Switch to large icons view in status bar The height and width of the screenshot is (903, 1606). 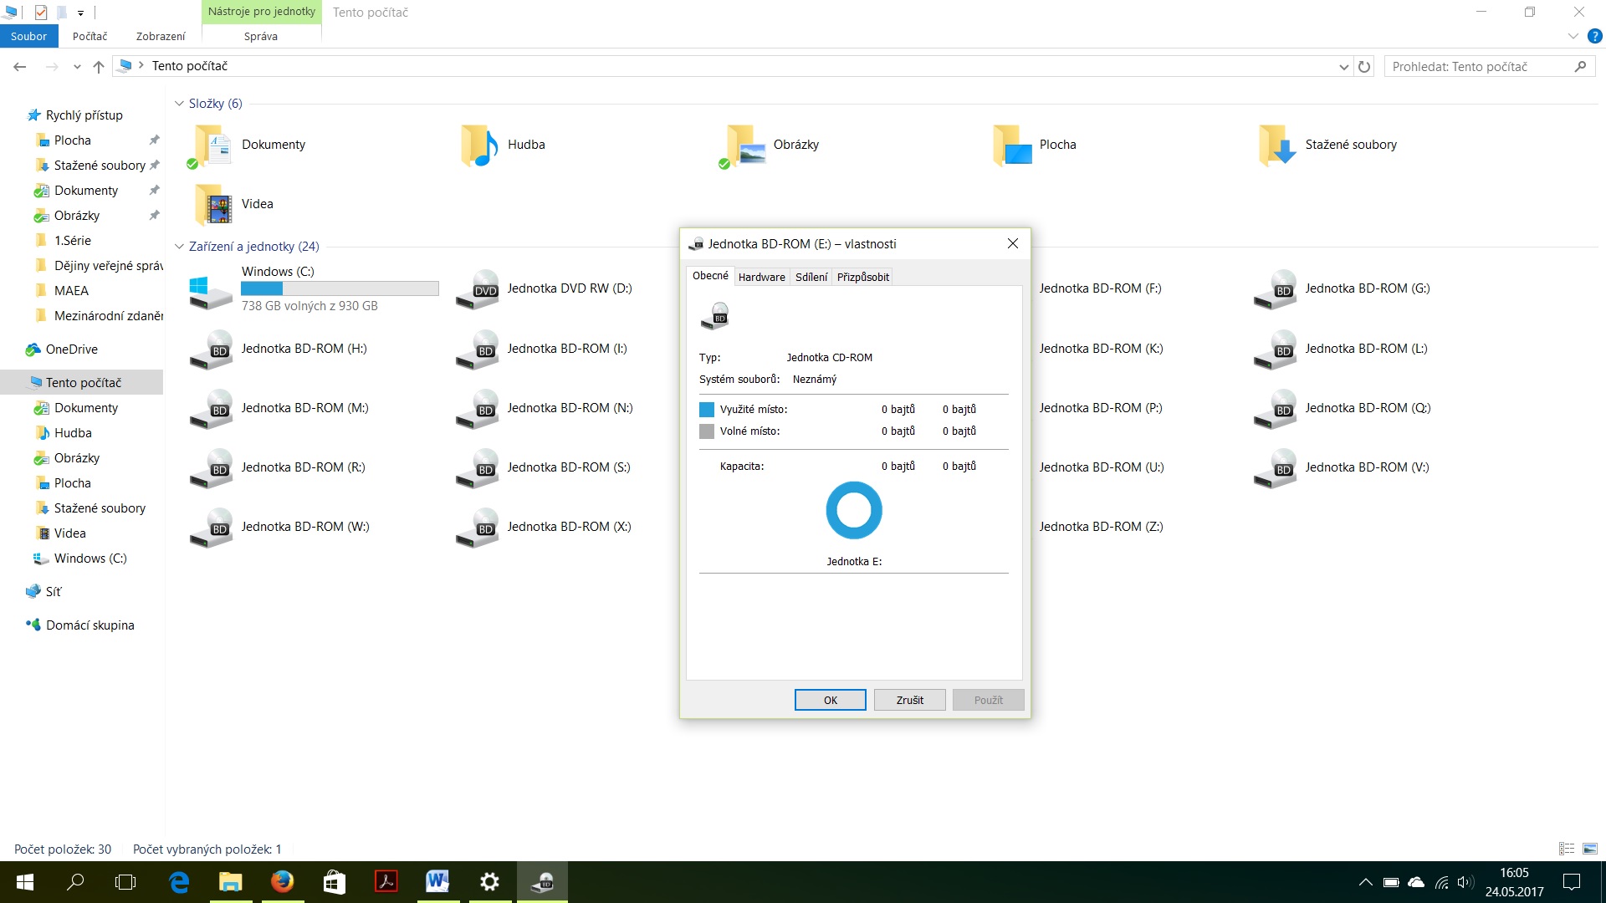click(x=1590, y=849)
